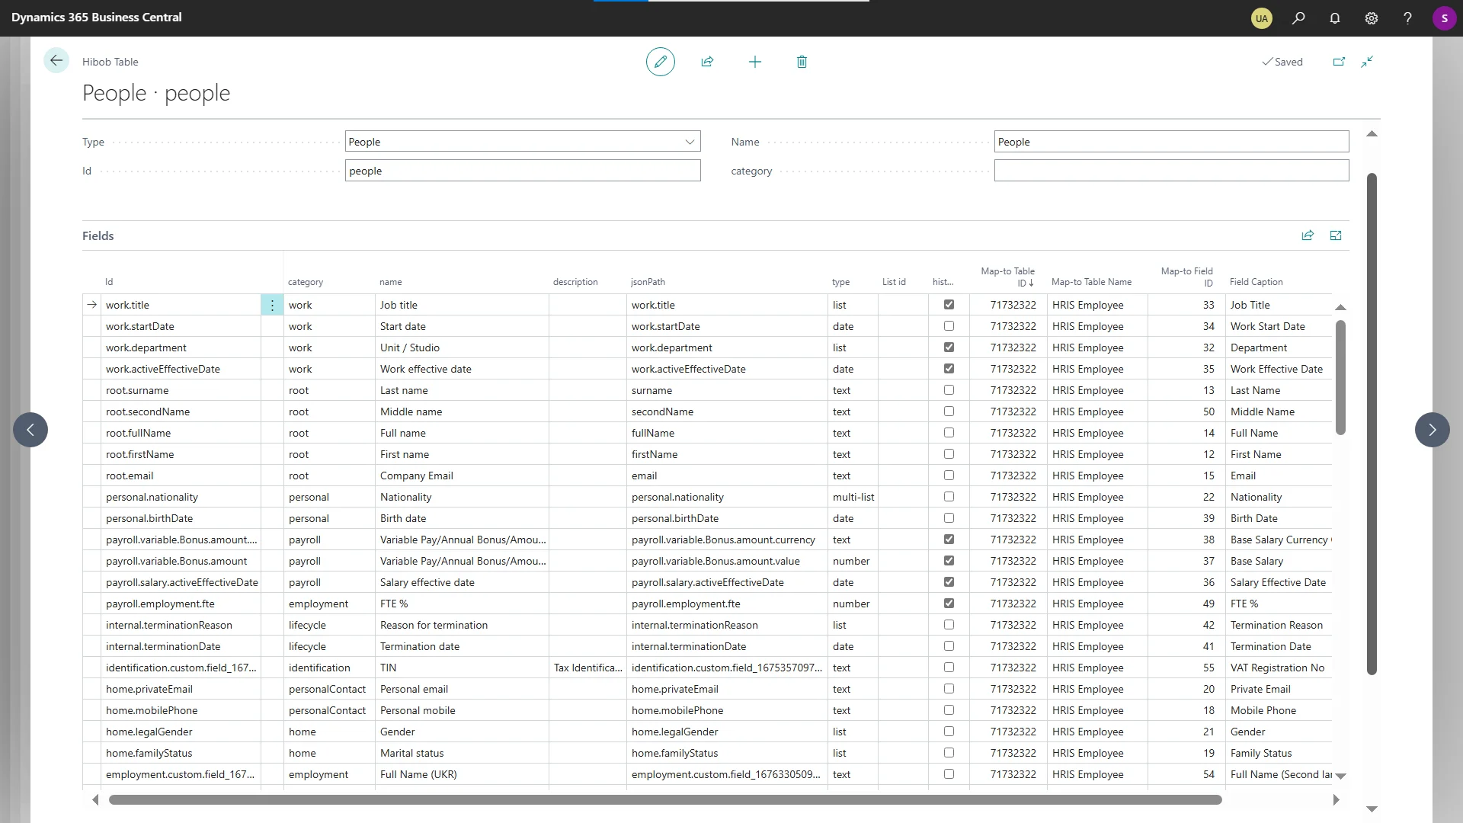Click the edit pencil icon
The image size is (1463, 823).
[x=660, y=62]
